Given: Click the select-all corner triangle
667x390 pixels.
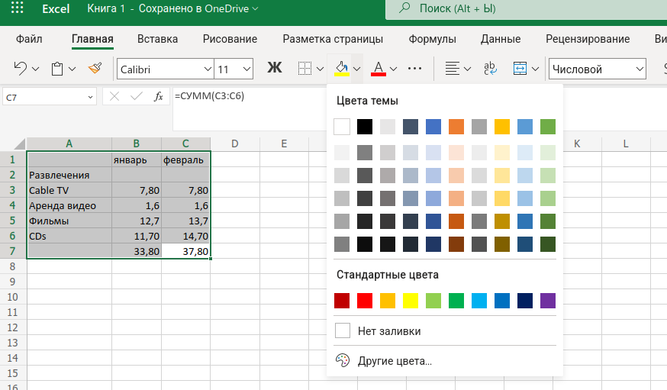Looking at the screenshot, I should (x=20, y=143).
